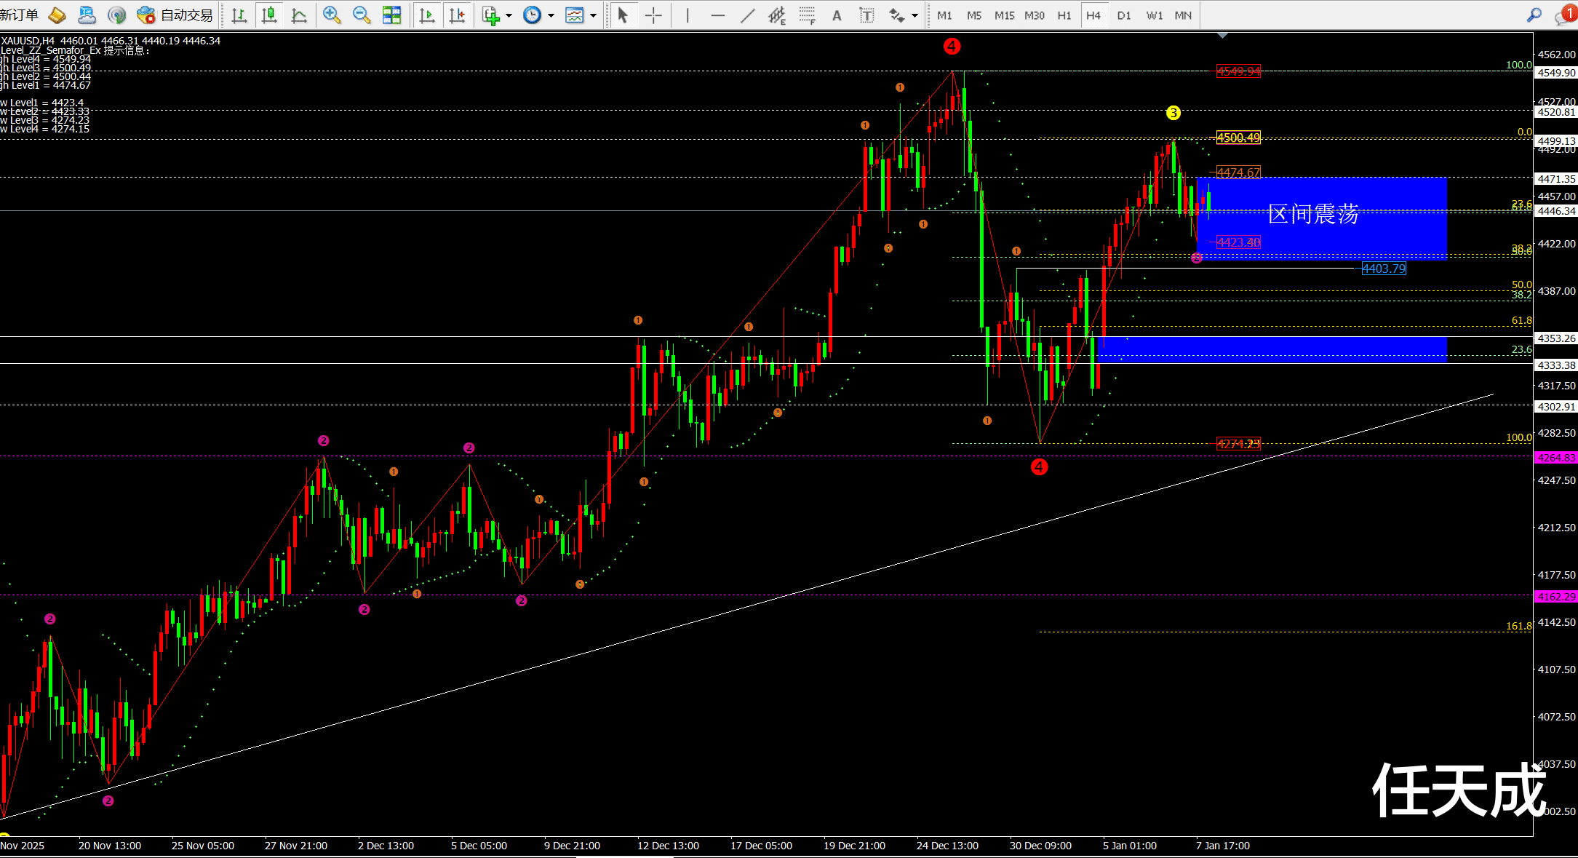
Task: Expand the indicators list dropdown arrow
Action: coord(509,15)
